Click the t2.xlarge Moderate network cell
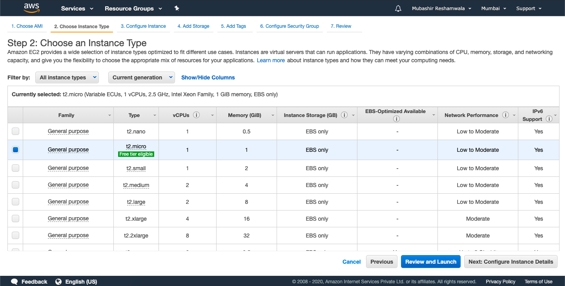 click(478, 219)
